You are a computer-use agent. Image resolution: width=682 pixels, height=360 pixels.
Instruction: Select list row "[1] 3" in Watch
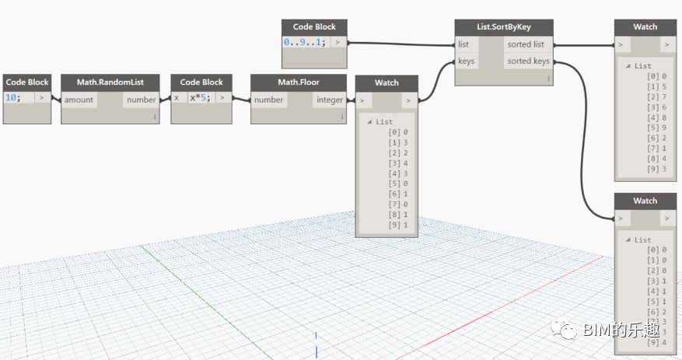click(x=398, y=142)
